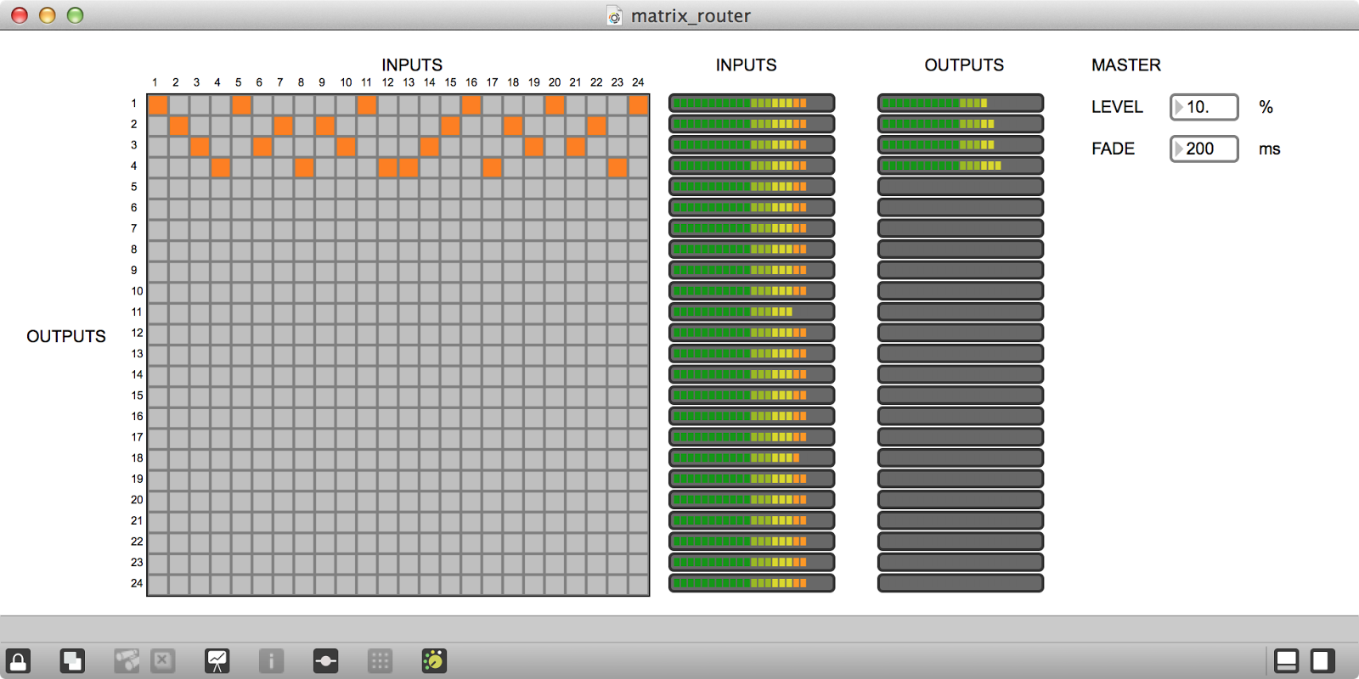Toggle off matrix cell input 13, output 4
1359x679 pixels.
[409, 167]
